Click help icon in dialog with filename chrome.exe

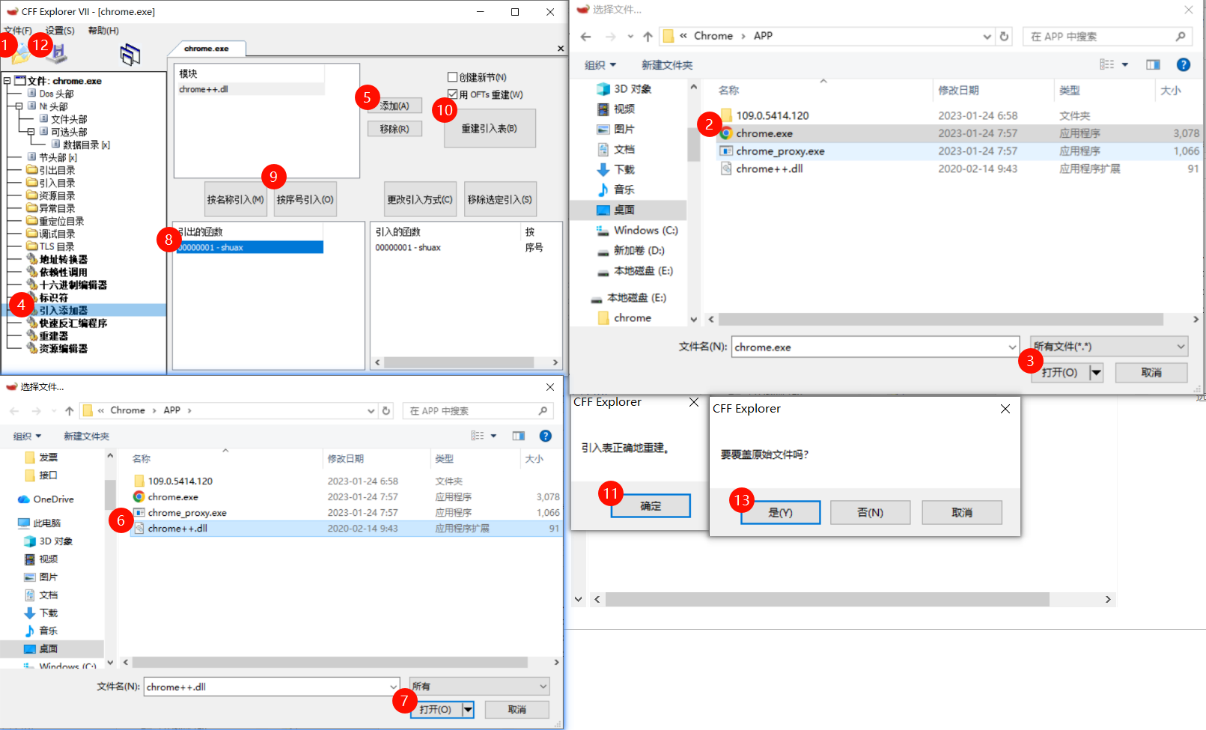pos(1184,64)
